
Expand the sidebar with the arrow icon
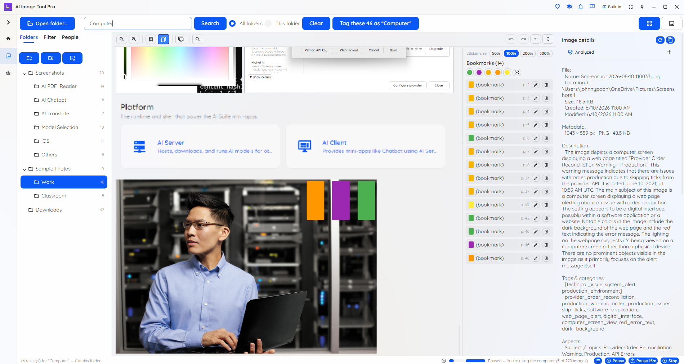pyautogui.click(x=8, y=22)
